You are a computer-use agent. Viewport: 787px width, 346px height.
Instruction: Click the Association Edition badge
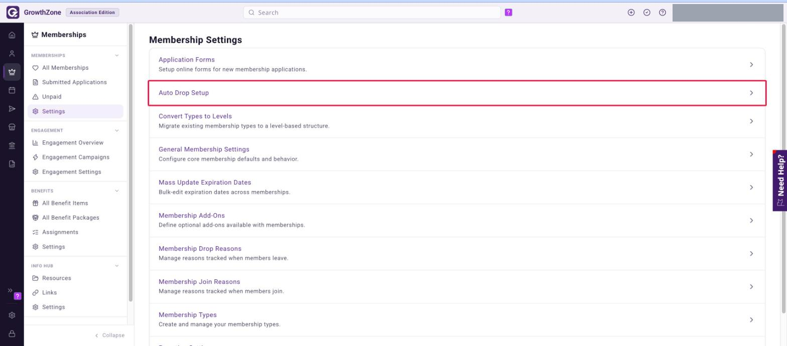pyautogui.click(x=92, y=13)
